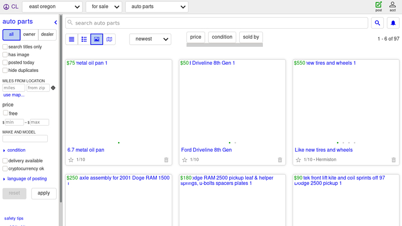Switch to map view icon

click(109, 39)
